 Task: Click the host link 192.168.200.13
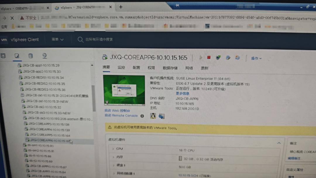187,108
